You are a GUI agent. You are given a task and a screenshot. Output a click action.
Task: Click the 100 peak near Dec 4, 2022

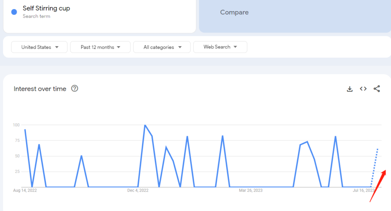[145, 125]
